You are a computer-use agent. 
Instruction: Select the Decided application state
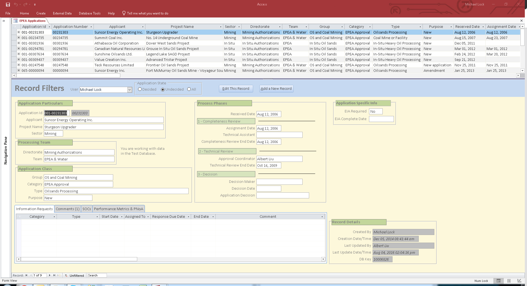[x=140, y=89]
